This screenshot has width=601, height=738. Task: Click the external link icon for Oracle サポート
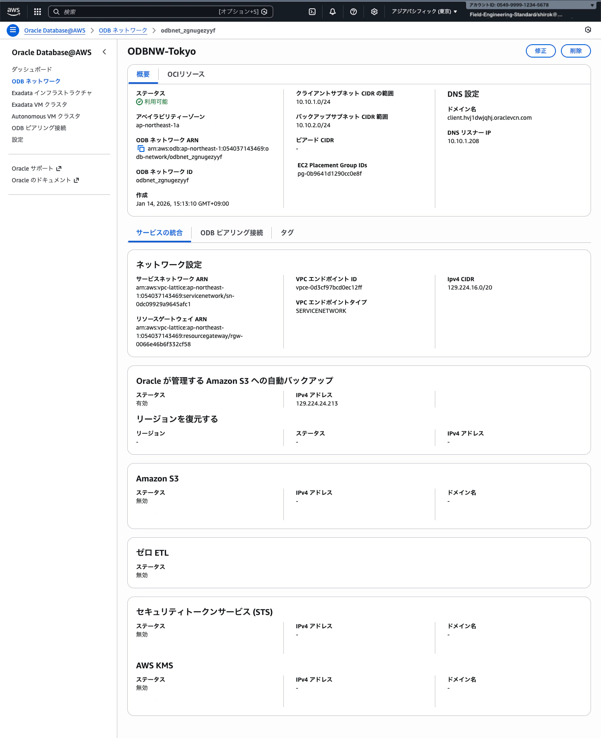click(59, 169)
